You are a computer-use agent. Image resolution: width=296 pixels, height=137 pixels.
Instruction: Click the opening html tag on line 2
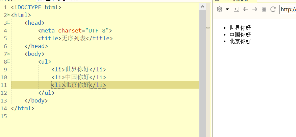tap(21, 15)
